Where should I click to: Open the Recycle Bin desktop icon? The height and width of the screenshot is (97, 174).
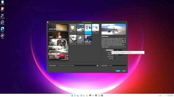point(2,3)
